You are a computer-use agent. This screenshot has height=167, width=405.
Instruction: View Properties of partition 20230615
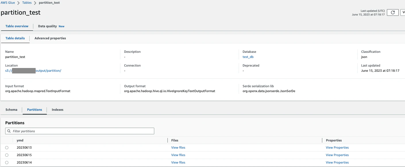[337, 155]
